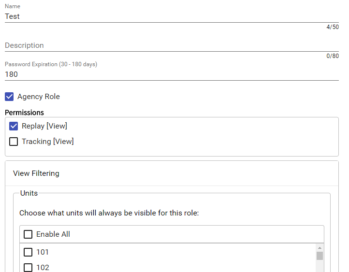This screenshot has height=272, width=349.
Task: Click the Name field containing Test
Action: 172,16
